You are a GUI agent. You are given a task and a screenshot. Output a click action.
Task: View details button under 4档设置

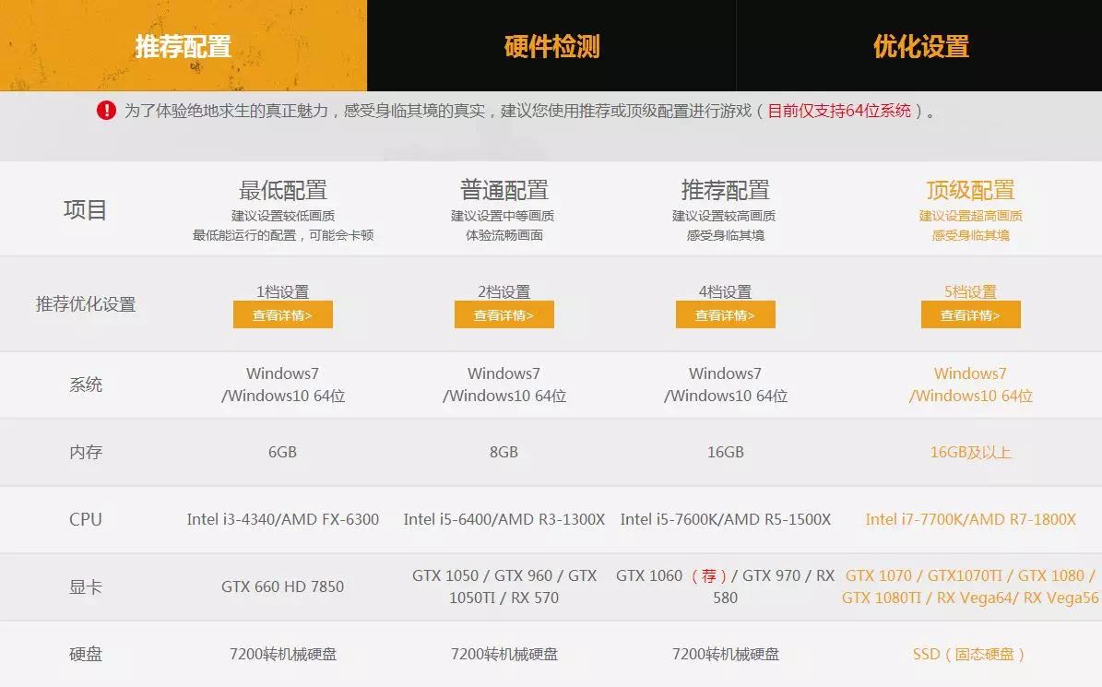click(726, 314)
